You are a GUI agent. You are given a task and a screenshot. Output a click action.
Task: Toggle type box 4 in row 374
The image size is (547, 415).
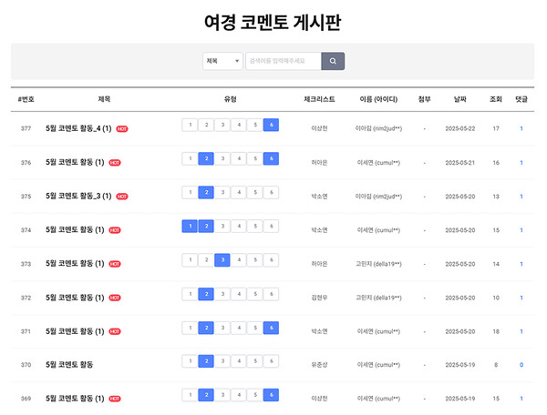coord(239,227)
